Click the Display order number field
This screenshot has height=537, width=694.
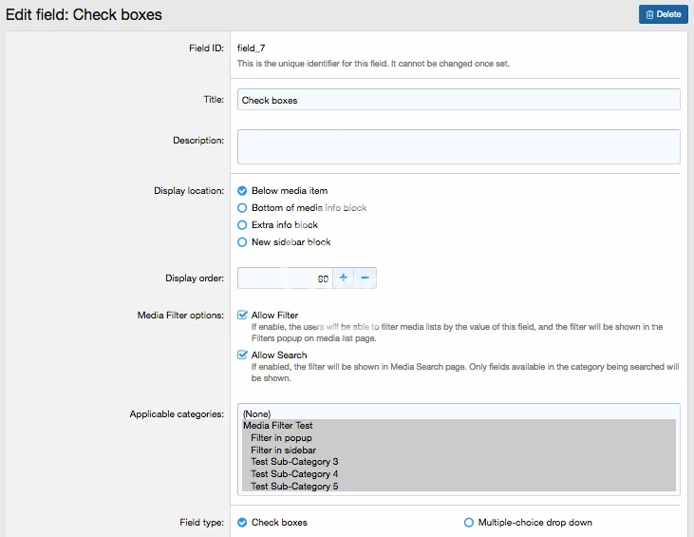point(284,278)
